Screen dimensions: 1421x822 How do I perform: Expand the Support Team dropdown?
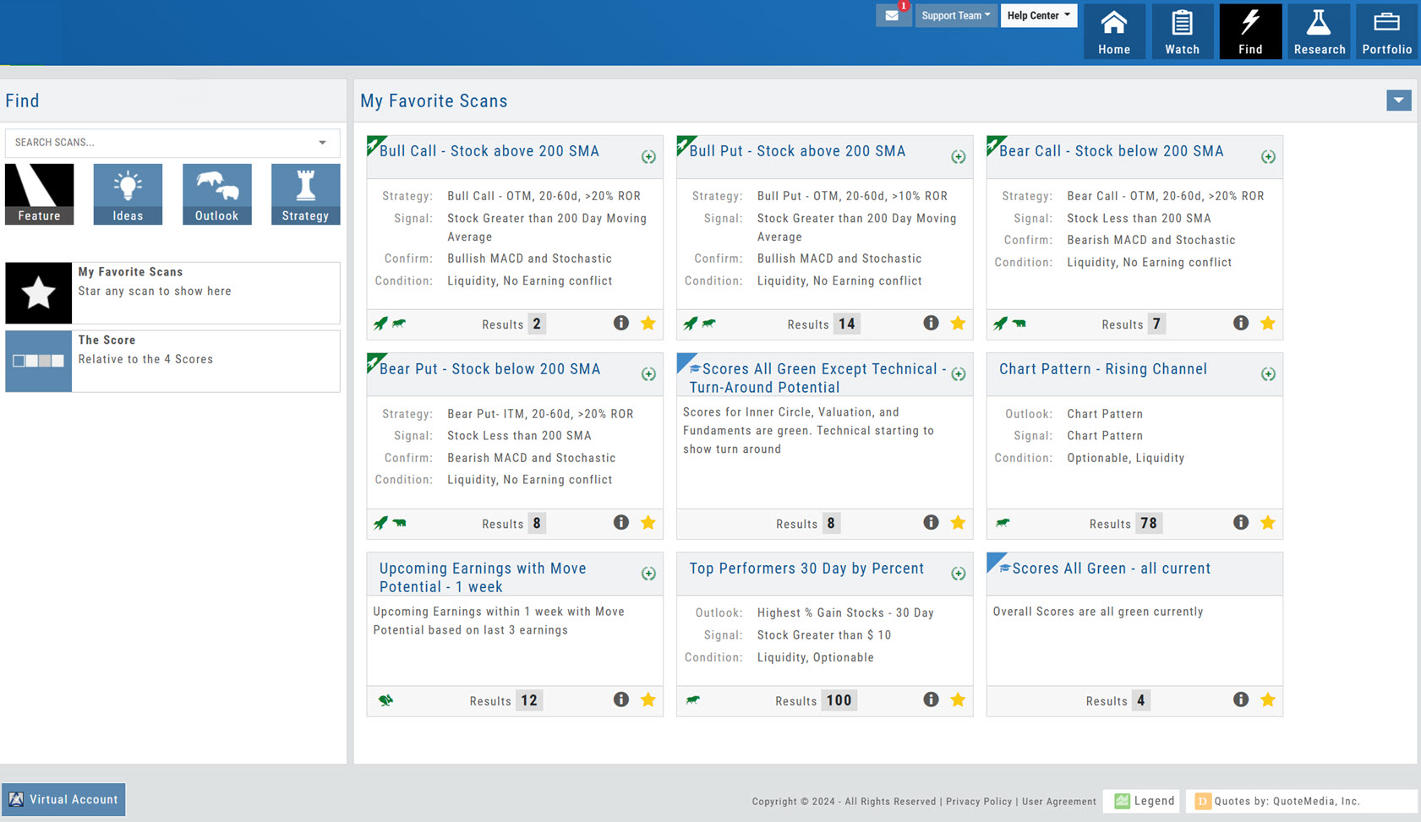(955, 15)
